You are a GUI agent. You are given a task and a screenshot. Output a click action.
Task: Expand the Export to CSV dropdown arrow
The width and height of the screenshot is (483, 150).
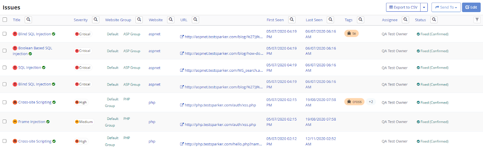(424, 7)
